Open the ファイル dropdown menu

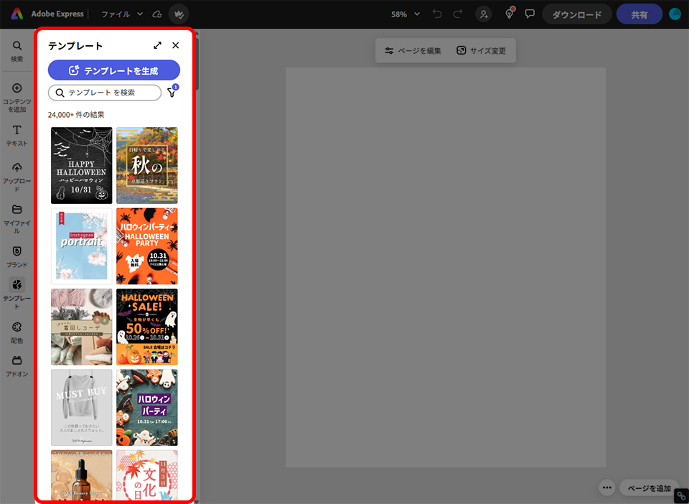(x=121, y=14)
